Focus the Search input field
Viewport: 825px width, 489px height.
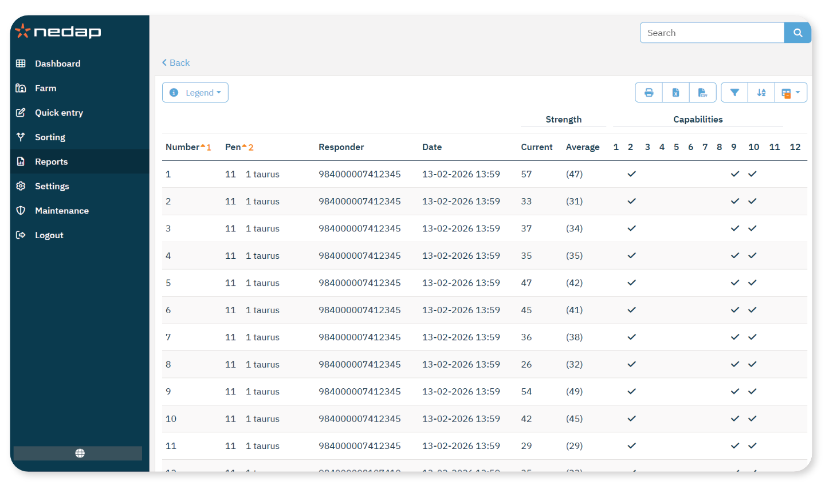(712, 33)
